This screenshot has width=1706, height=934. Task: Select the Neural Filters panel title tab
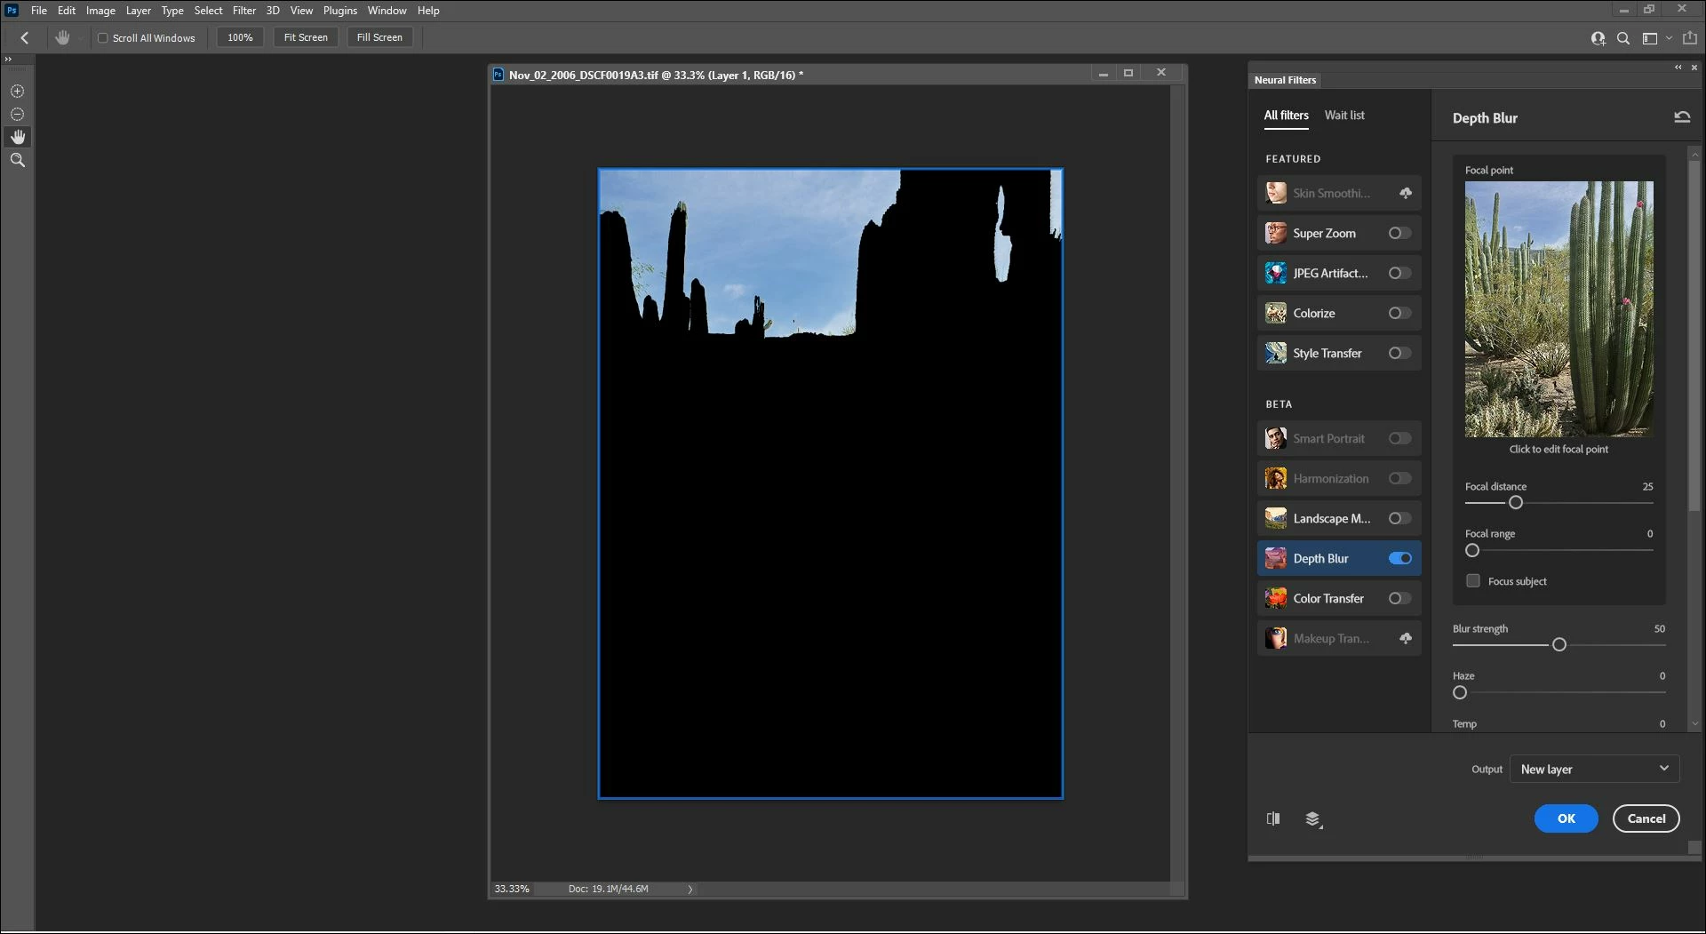coord(1285,80)
